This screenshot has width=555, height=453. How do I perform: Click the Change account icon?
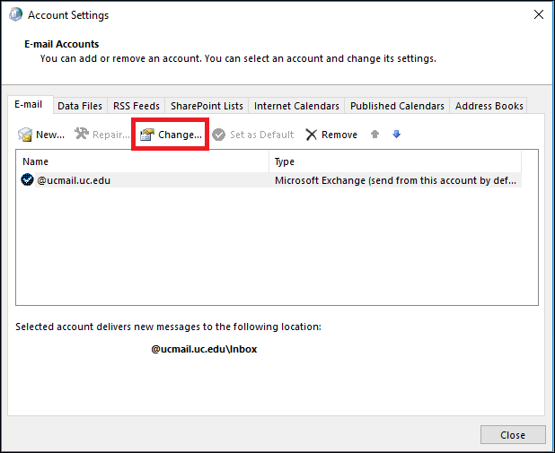(147, 135)
